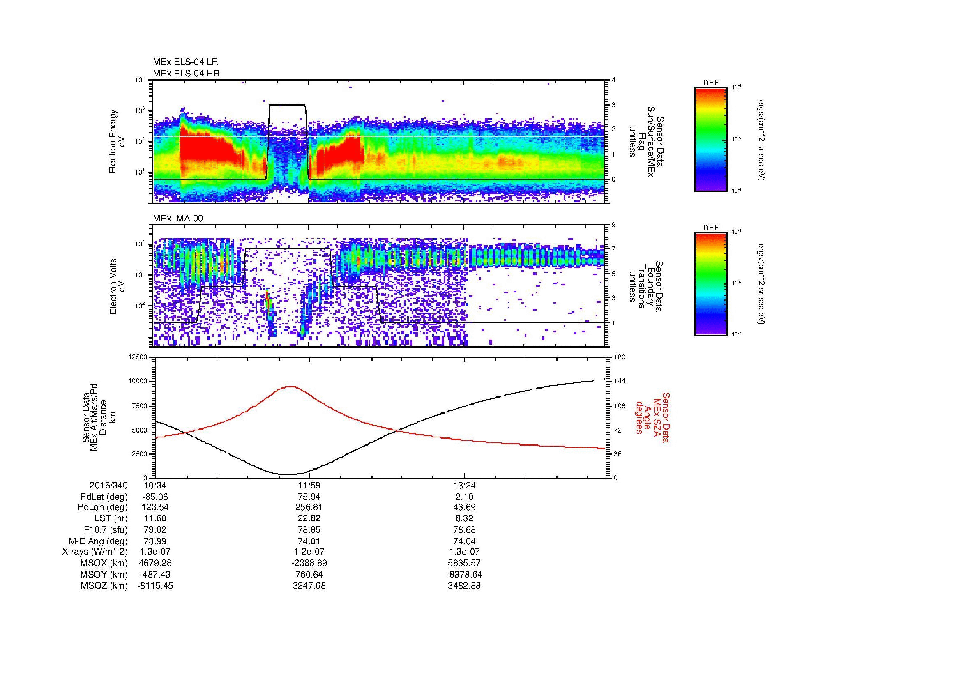This screenshot has height=679, width=961.
Task: Click the 180 SZA axis tick label
Action: tap(620, 357)
